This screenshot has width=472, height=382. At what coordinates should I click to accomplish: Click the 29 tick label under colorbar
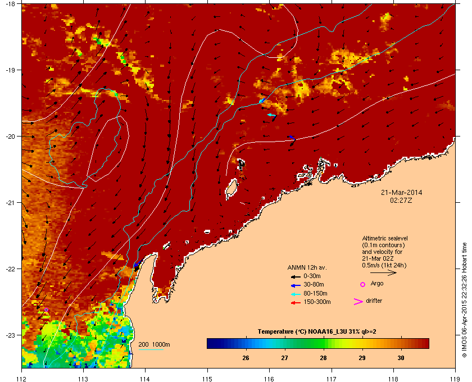coord(362,358)
